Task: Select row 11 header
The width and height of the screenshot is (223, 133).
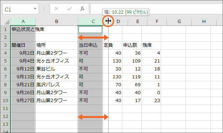Action: 5,109
